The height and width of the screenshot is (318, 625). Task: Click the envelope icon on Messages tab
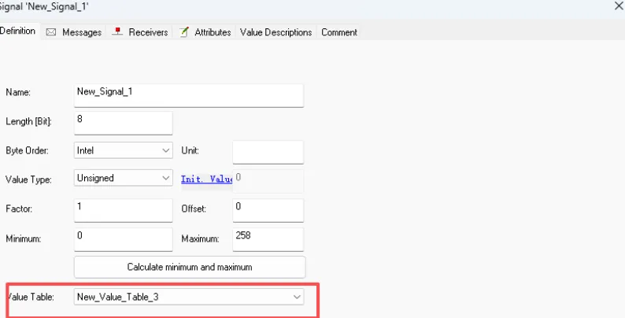tap(51, 32)
